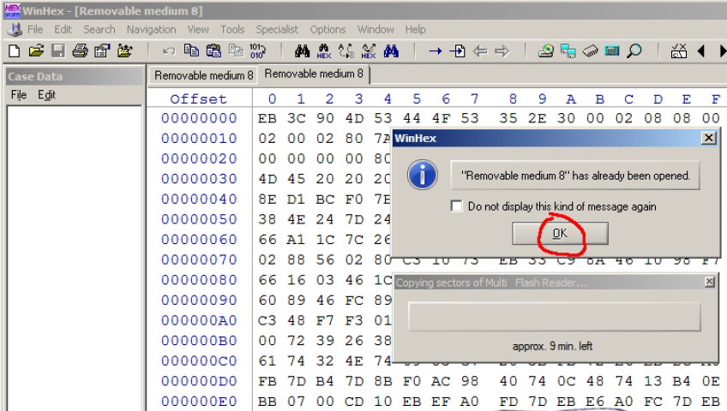
Task: Click the Print icon in toolbar
Action: (x=80, y=51)
